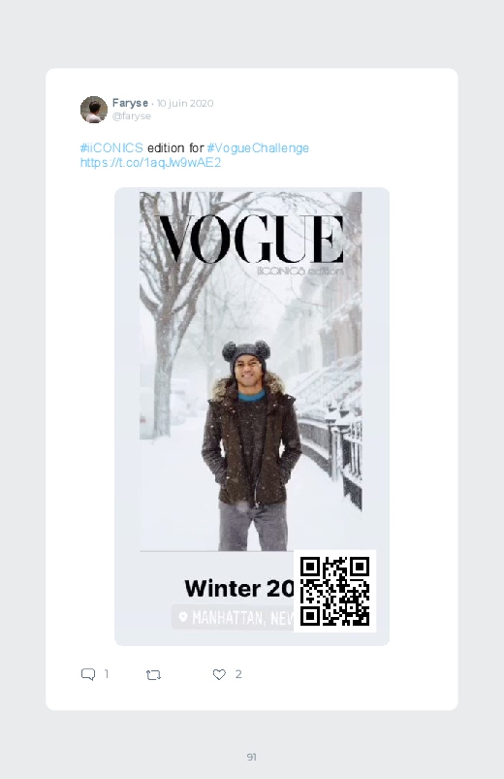Click the @faryse handle

click(132, 115)
